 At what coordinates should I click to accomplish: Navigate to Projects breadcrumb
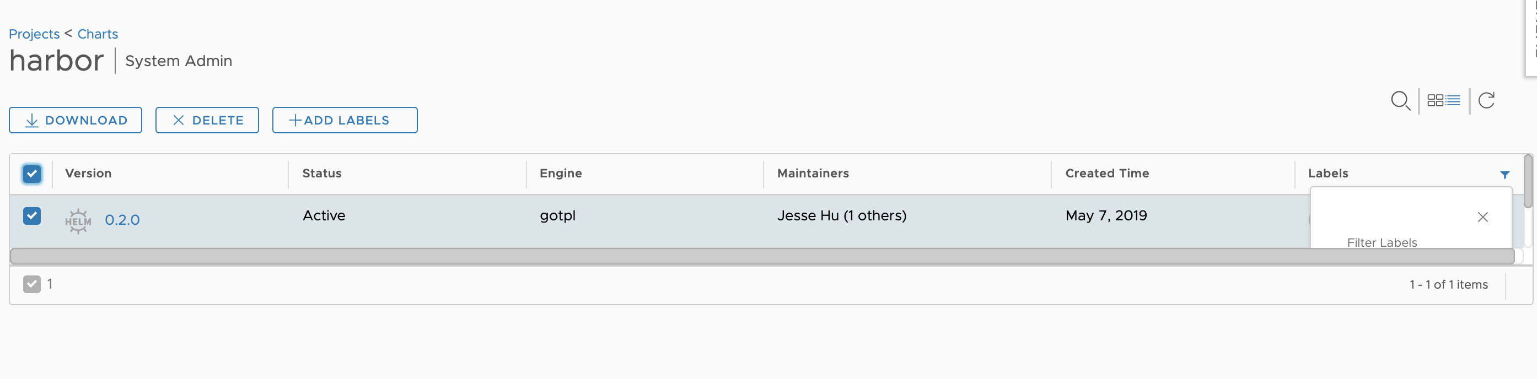point(34,34)
